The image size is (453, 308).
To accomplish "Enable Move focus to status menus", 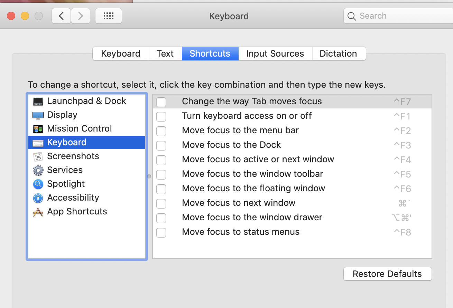I will click(161, 232).
